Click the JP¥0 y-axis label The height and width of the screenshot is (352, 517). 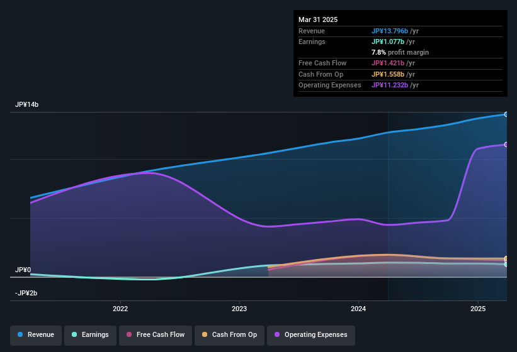point(23,270)
